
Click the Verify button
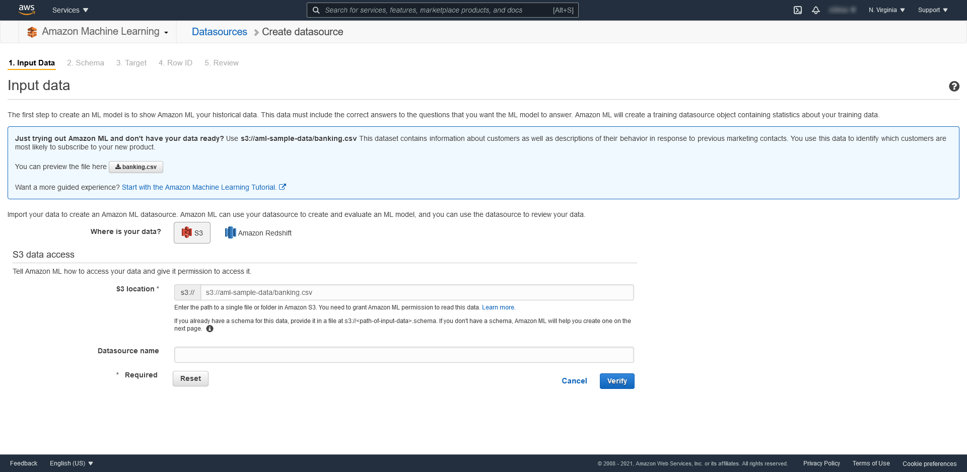pos(617,381)
